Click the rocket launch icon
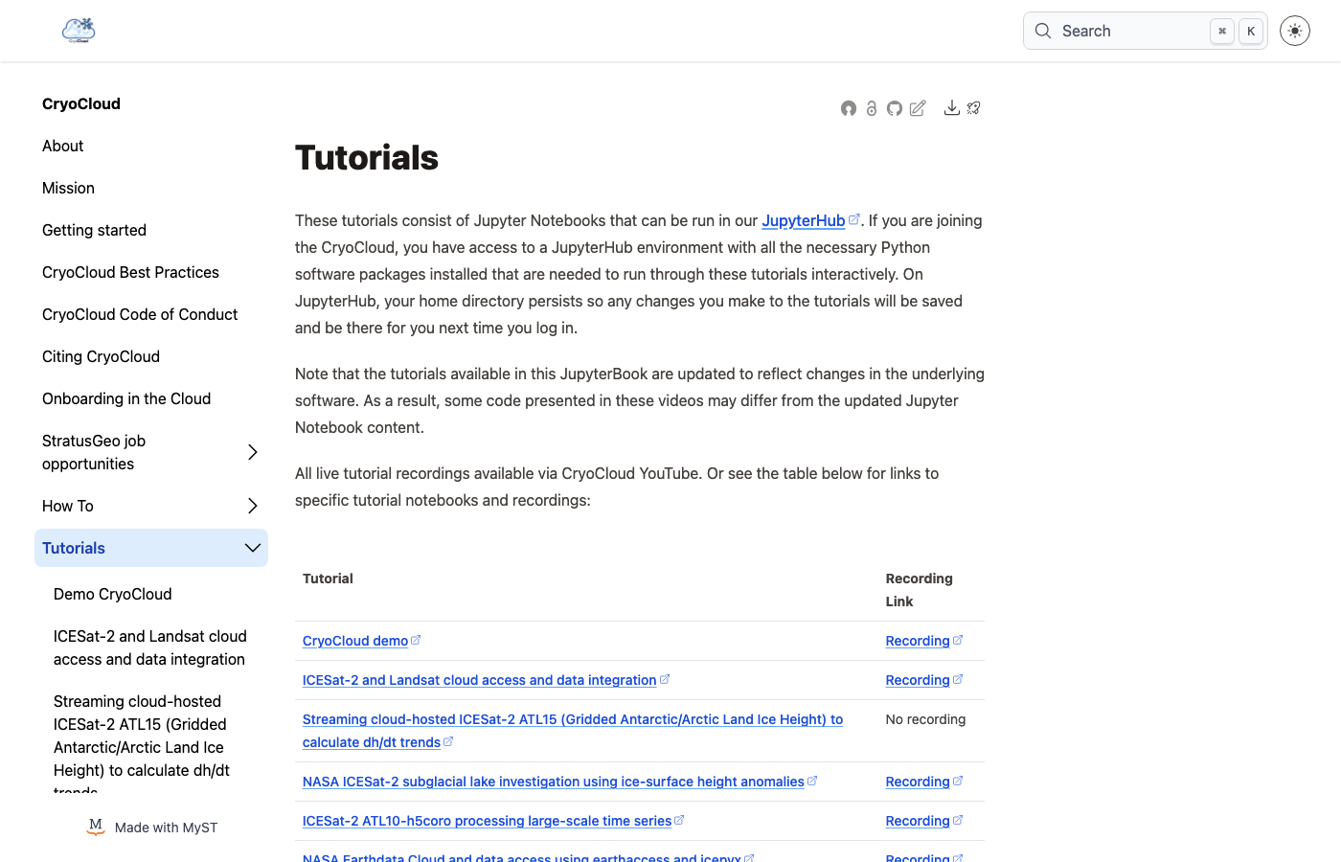This screenshot has width=1341, height=862. tap(974, 108)
